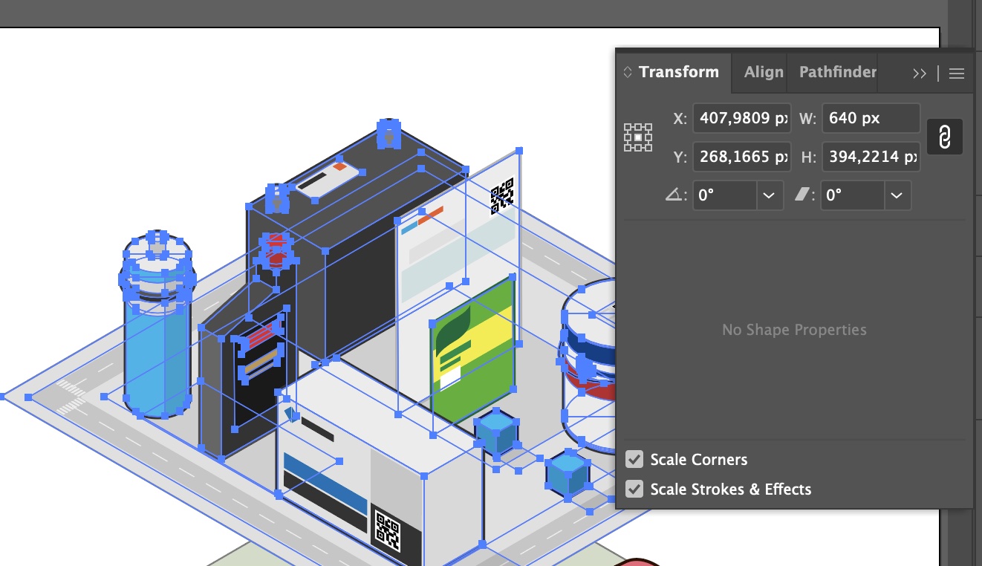Screen dimensions: 982x566
Task: Open the Pathfinder tab
Action: coord(837,72)
